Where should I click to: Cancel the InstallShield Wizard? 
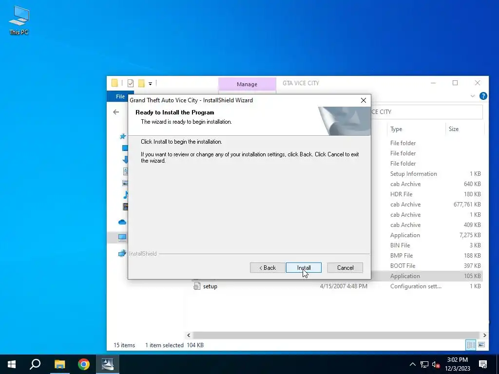(345, 268)
